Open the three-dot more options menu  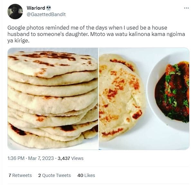[186, 8]
